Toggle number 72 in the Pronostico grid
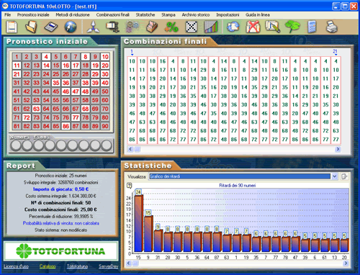360x275 pixels. pos(27,117)
